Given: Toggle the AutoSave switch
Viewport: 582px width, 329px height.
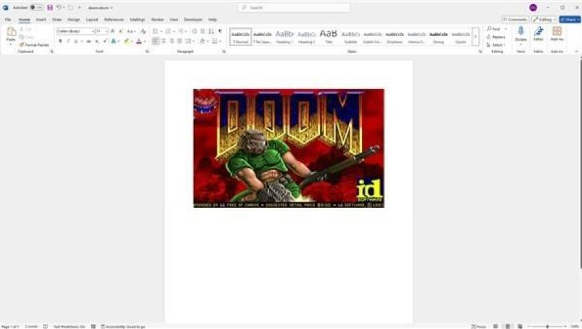Looking at the screenshot, I should 36,7.
